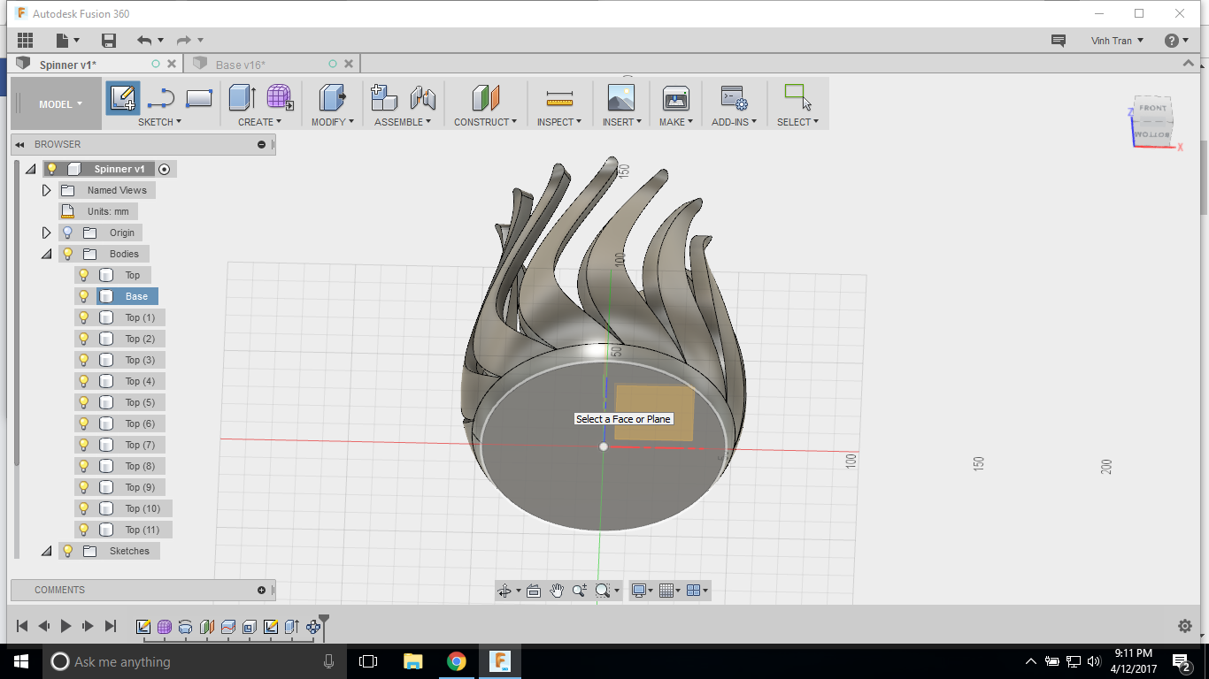Toggle the Bodies folder visibility bulb
The width and height of the screenshot is (1209, 679).
(67, 254)
